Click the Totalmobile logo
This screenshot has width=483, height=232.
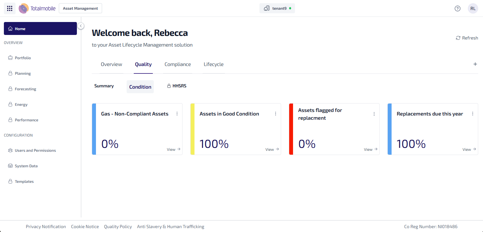37,8
